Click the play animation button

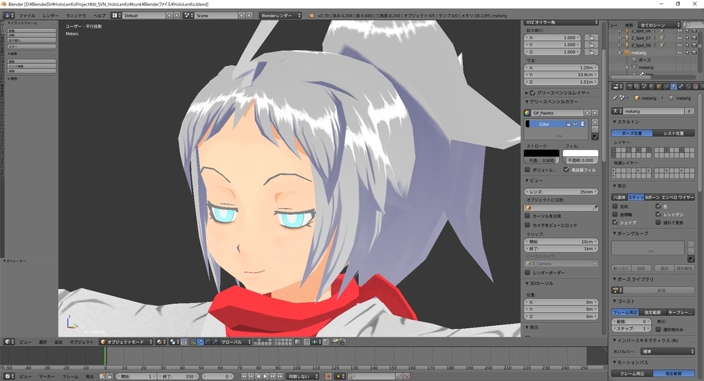265,376
